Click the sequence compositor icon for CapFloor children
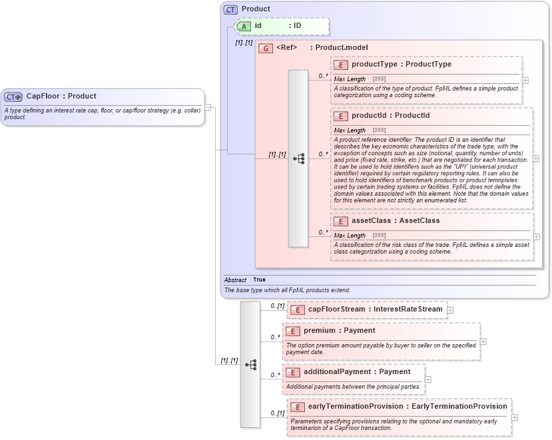This screenshot has height=440, width=552. coord(251,365)
